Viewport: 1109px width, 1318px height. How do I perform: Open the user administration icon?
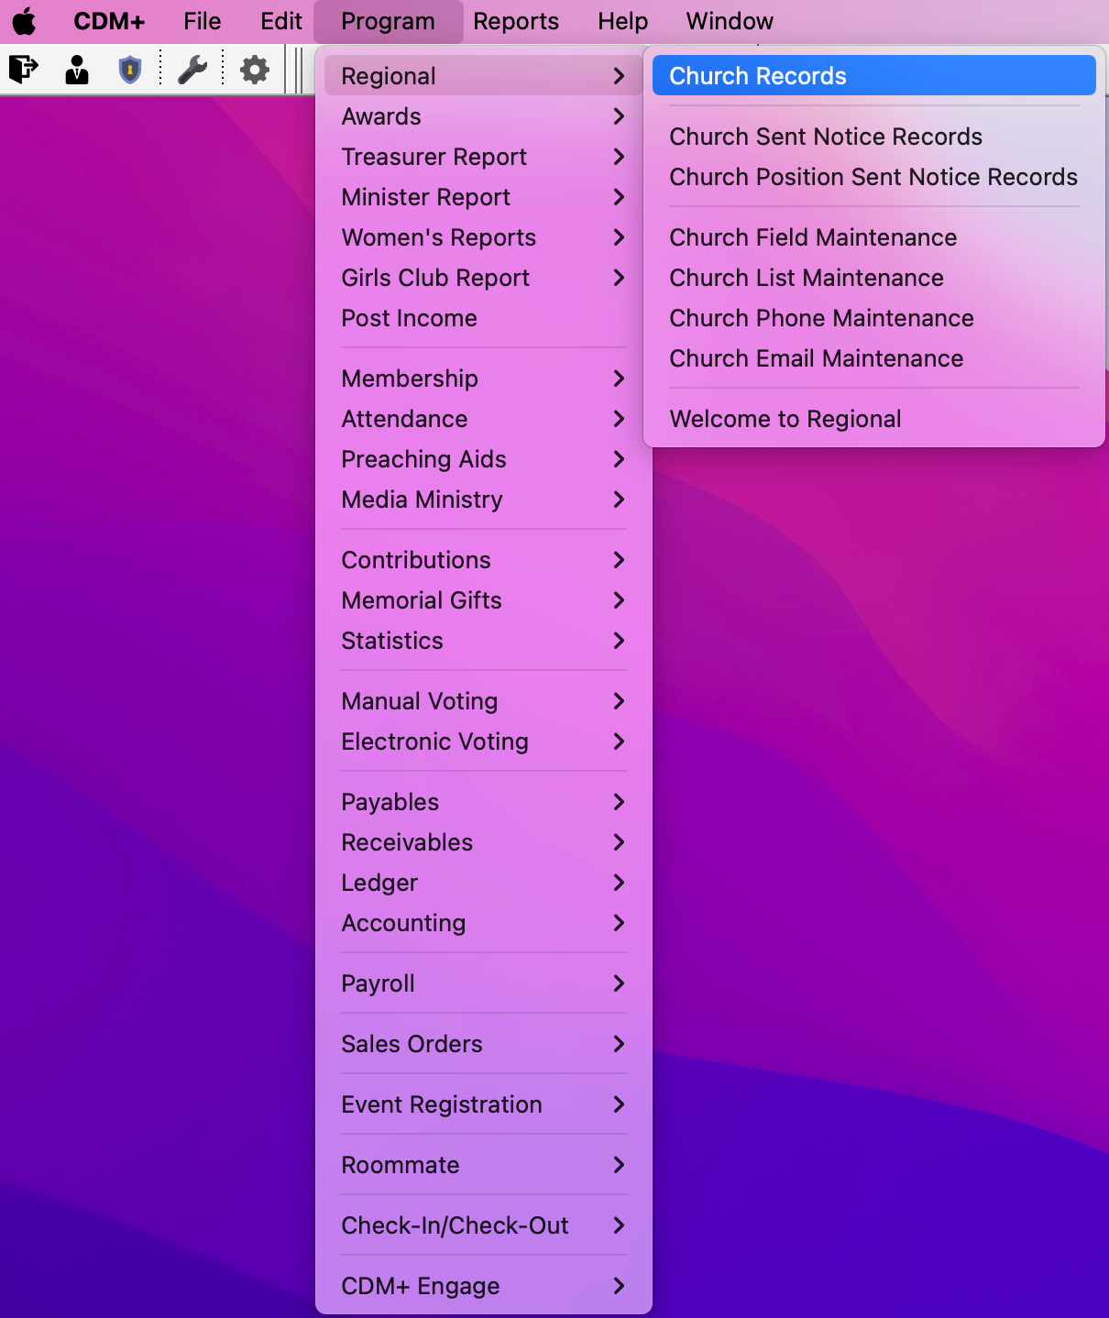pos(77,69)
